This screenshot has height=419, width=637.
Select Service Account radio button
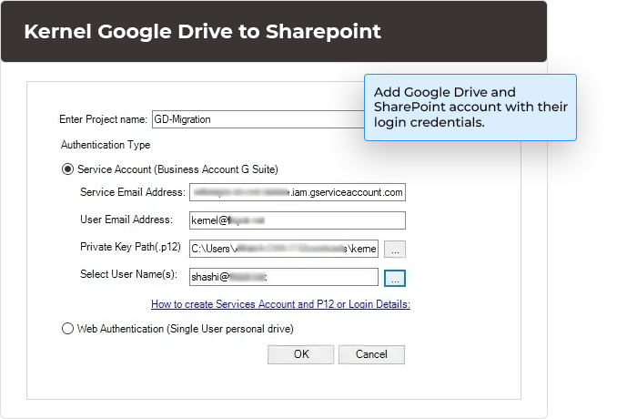tap(67, 169)
